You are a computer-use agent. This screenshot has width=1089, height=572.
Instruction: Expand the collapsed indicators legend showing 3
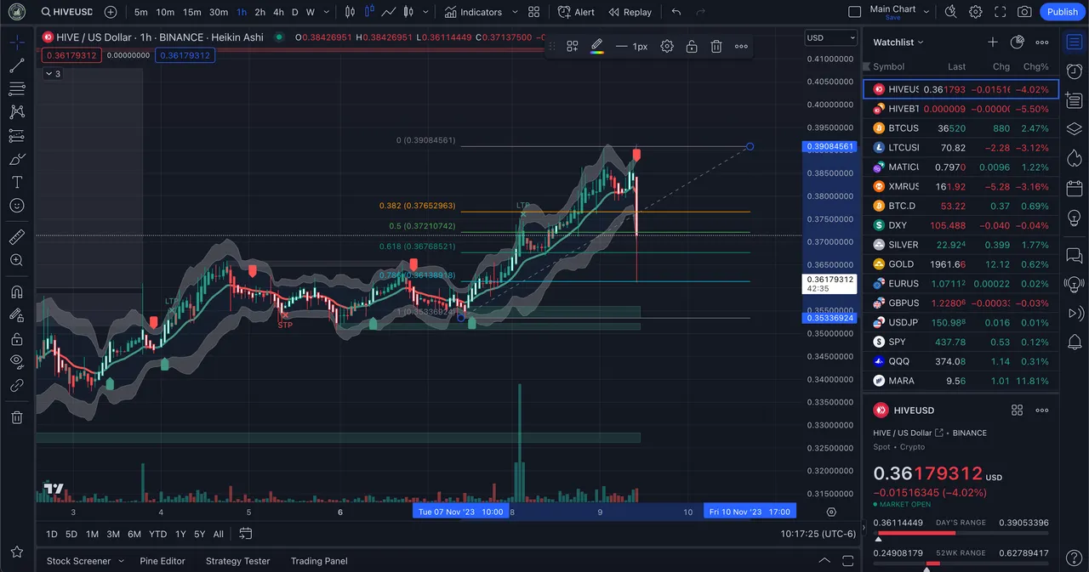(x=53, y=74)
